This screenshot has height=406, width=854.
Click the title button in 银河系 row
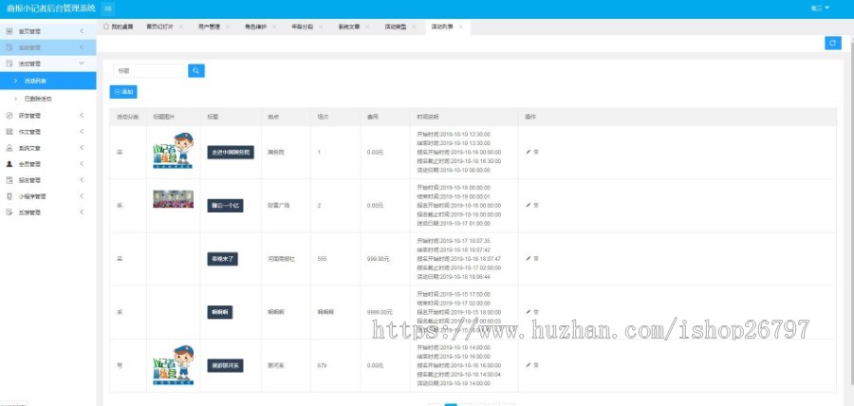[x=225, y=365]
